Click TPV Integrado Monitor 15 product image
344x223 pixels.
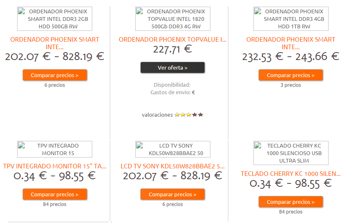pos(55,149)
